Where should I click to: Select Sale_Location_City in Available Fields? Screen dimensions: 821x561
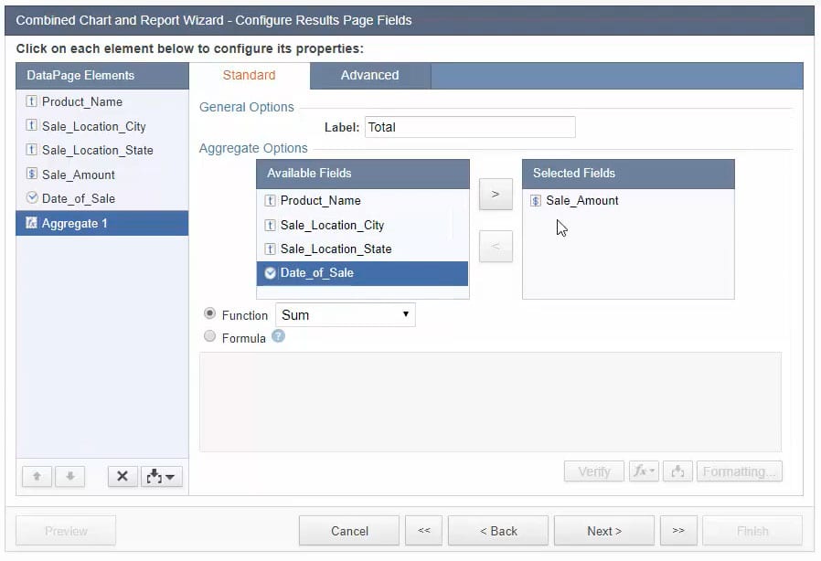(x=332, y=225)
